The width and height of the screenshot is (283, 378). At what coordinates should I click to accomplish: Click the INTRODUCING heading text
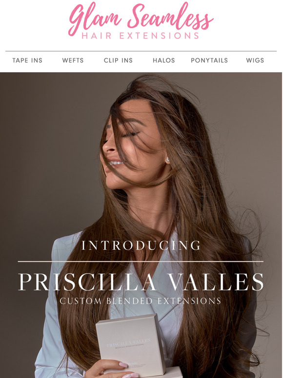(x=141, y=246)
